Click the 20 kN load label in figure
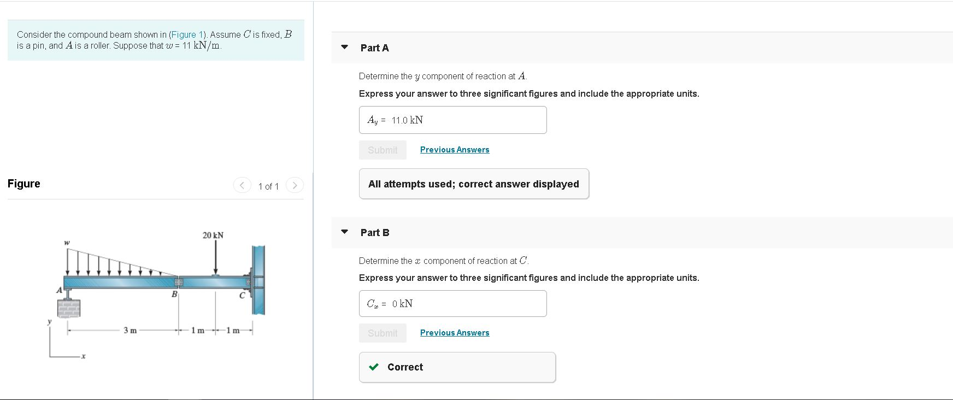The width and height of the screenshot is (953, 400). (213, 236)
